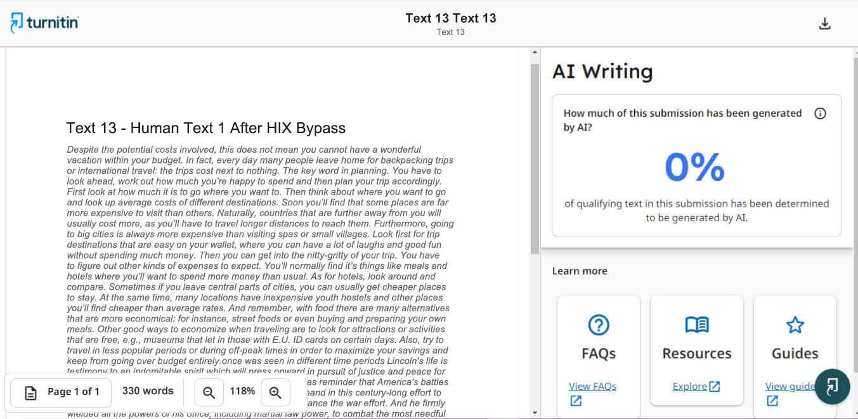Click the Resources open book icon
Viewport: 858px width, 419px height.
696,325
